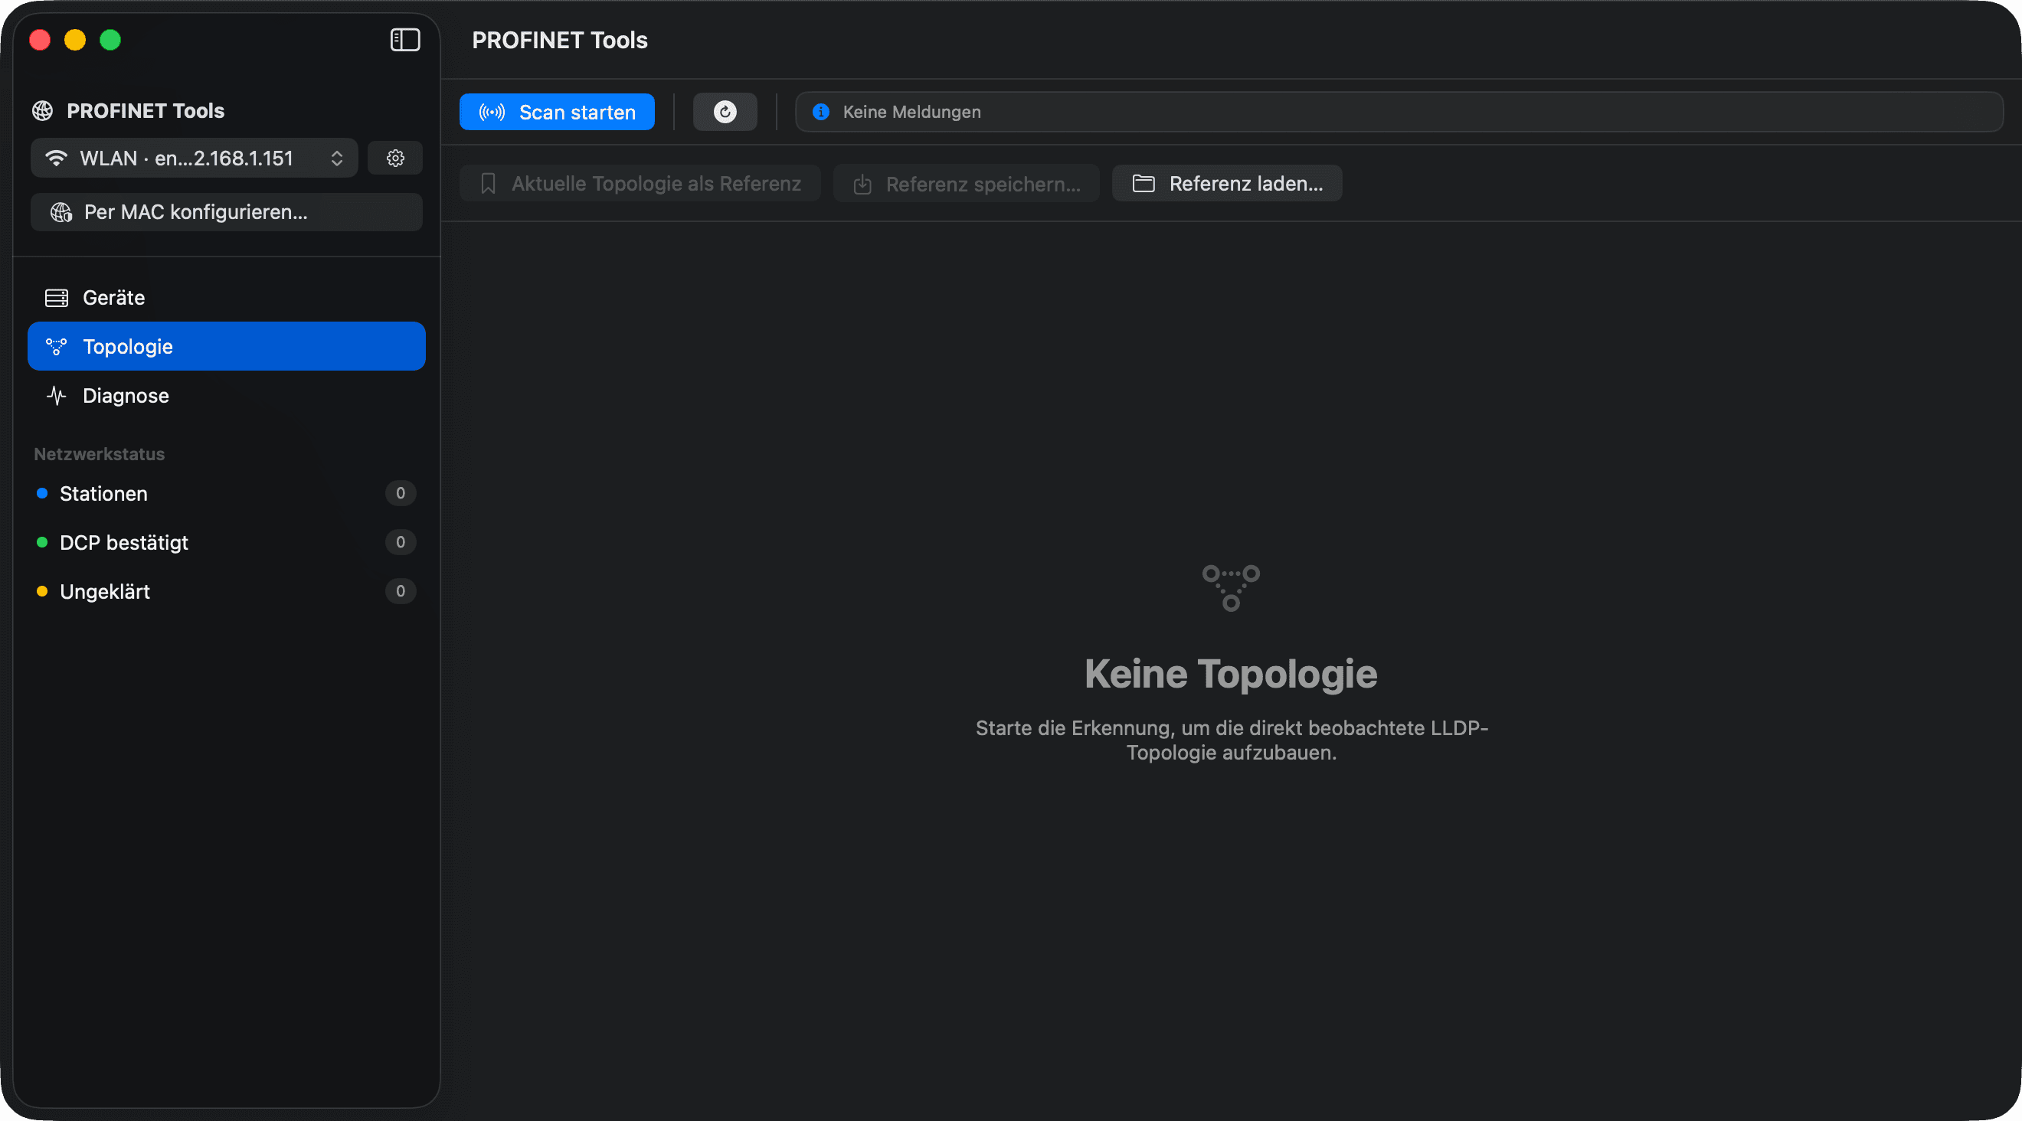Screen dimensions: 2022x1121
Task: Open the WLAN interface dropdown
Action: pos(194,159)
